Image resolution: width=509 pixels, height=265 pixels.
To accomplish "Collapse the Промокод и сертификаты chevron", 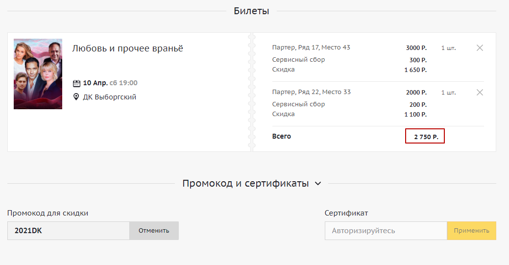I will [318, 184].
